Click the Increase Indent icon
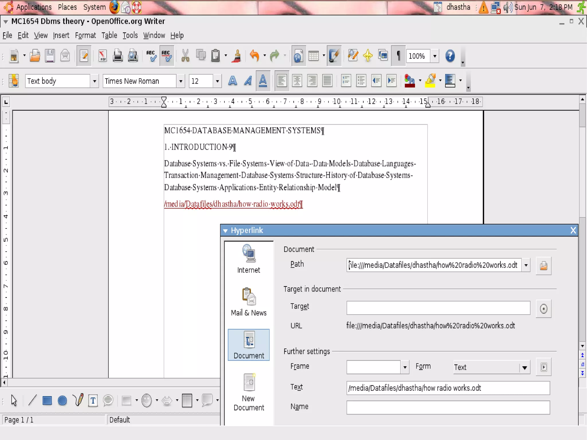This screenshot has width=587, height=440. coord(391,81)
